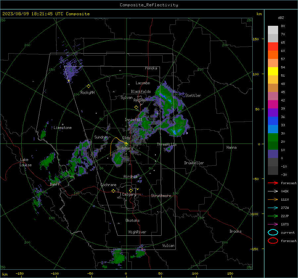Click the Stettler town label
Image resolution: width=298 pixels, height=278 pixels.
[193, 96]
